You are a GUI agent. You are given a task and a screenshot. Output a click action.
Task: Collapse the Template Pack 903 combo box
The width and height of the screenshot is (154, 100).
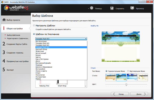point(86,39)
